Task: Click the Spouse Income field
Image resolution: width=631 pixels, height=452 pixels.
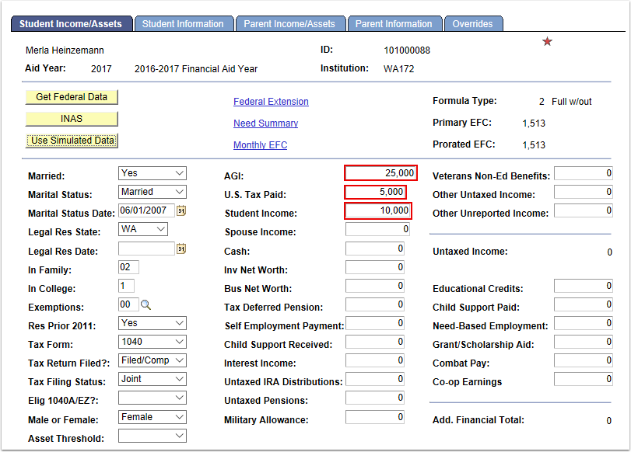Action: (x=378, y=229)
